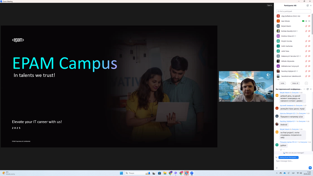The width and height of the screenshot is (313, 176).
Task: Open the Telegram icon on the taskbar
Action: 186,173
